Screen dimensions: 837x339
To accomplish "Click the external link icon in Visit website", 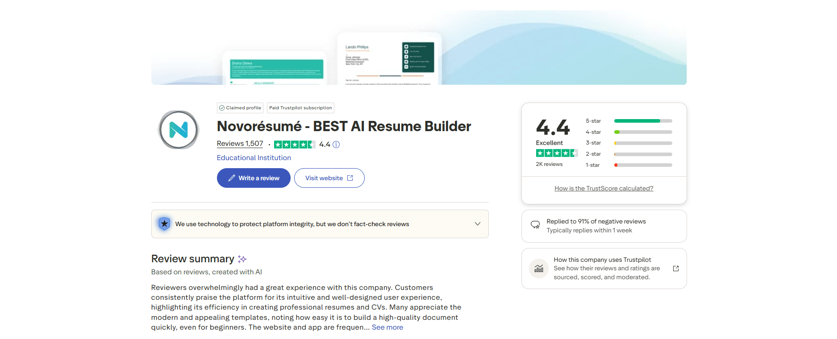I will click(x=350, y=178).
